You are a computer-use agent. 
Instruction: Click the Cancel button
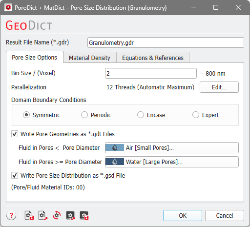click(225, 215)
